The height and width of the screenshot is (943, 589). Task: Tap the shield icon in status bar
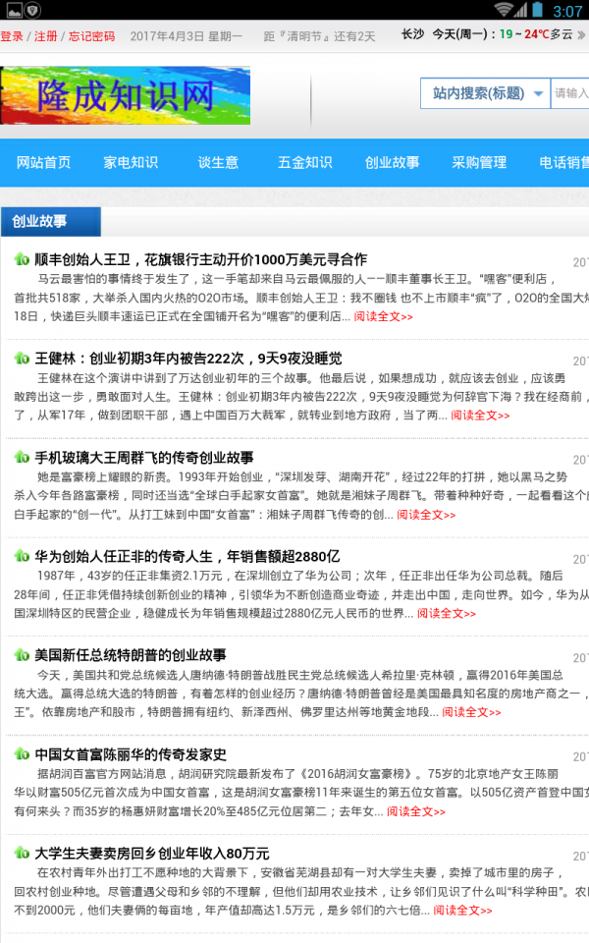click(32, 10)
